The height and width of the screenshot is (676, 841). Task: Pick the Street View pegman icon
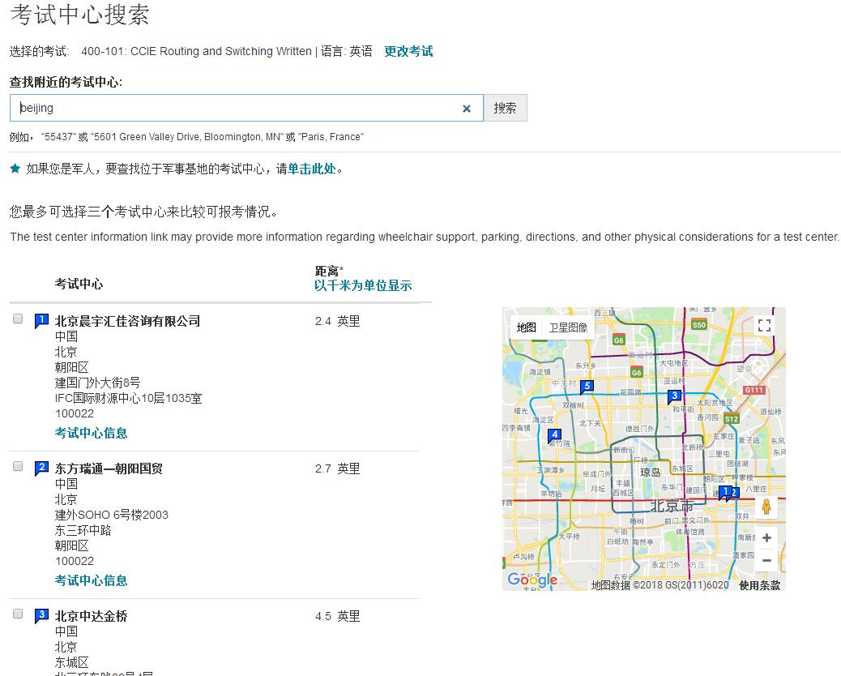(766, 507)
